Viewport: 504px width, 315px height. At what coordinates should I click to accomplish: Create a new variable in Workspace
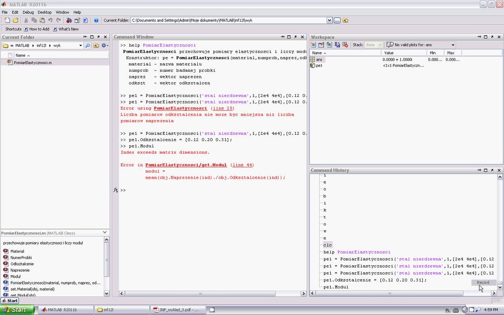(313, 45)
